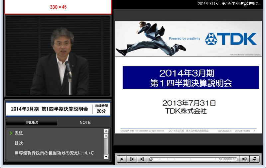Jump to the previous slide chapter
Viewport: 266px width, 168px height.
click(132, 159)
